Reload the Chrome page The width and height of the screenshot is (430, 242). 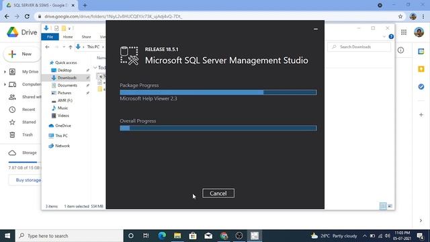27,16
